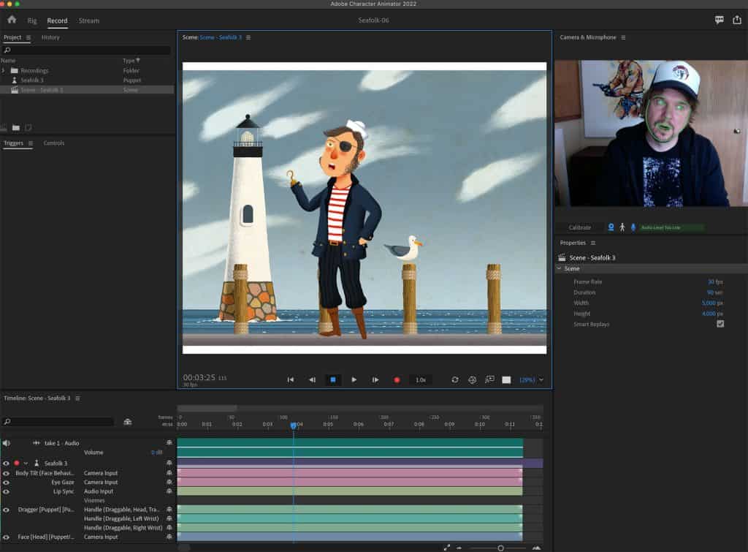The image size is (748, 552).
Task: Switch to the Record workspace
Action: pyautogui.click(x=57, y=20)
